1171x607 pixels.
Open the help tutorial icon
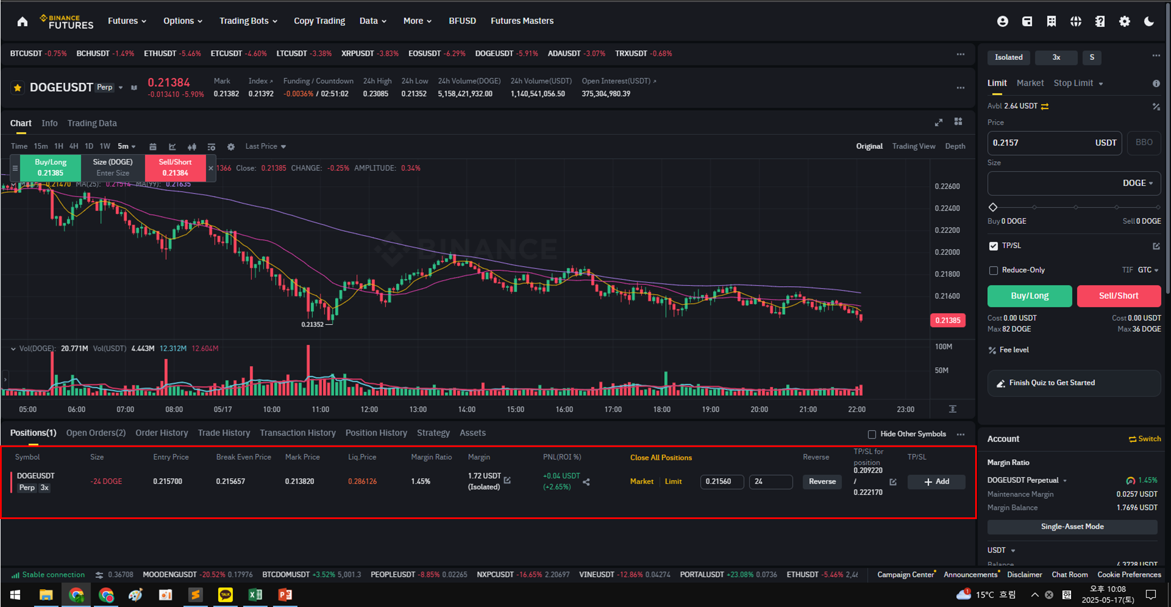tap(1100, 21)
